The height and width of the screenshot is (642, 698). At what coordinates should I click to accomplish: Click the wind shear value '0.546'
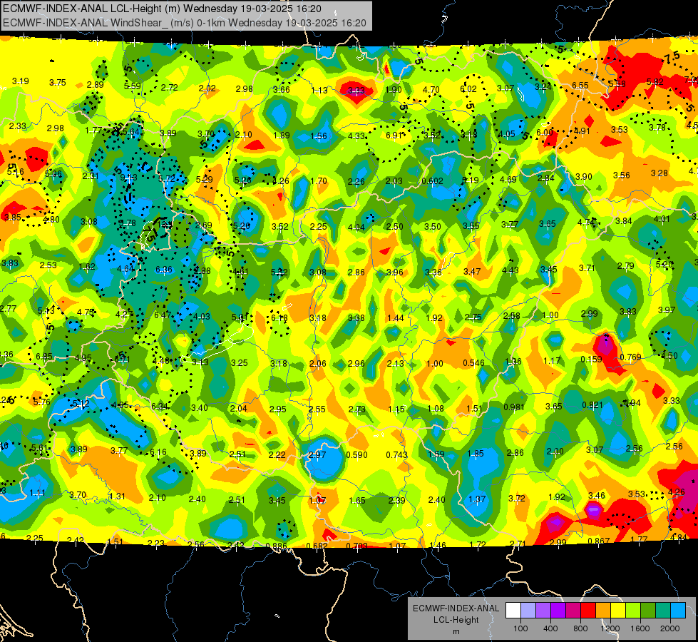coord(473,362)
